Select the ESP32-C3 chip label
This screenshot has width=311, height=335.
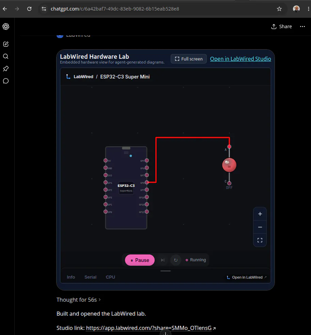[126, 186]
